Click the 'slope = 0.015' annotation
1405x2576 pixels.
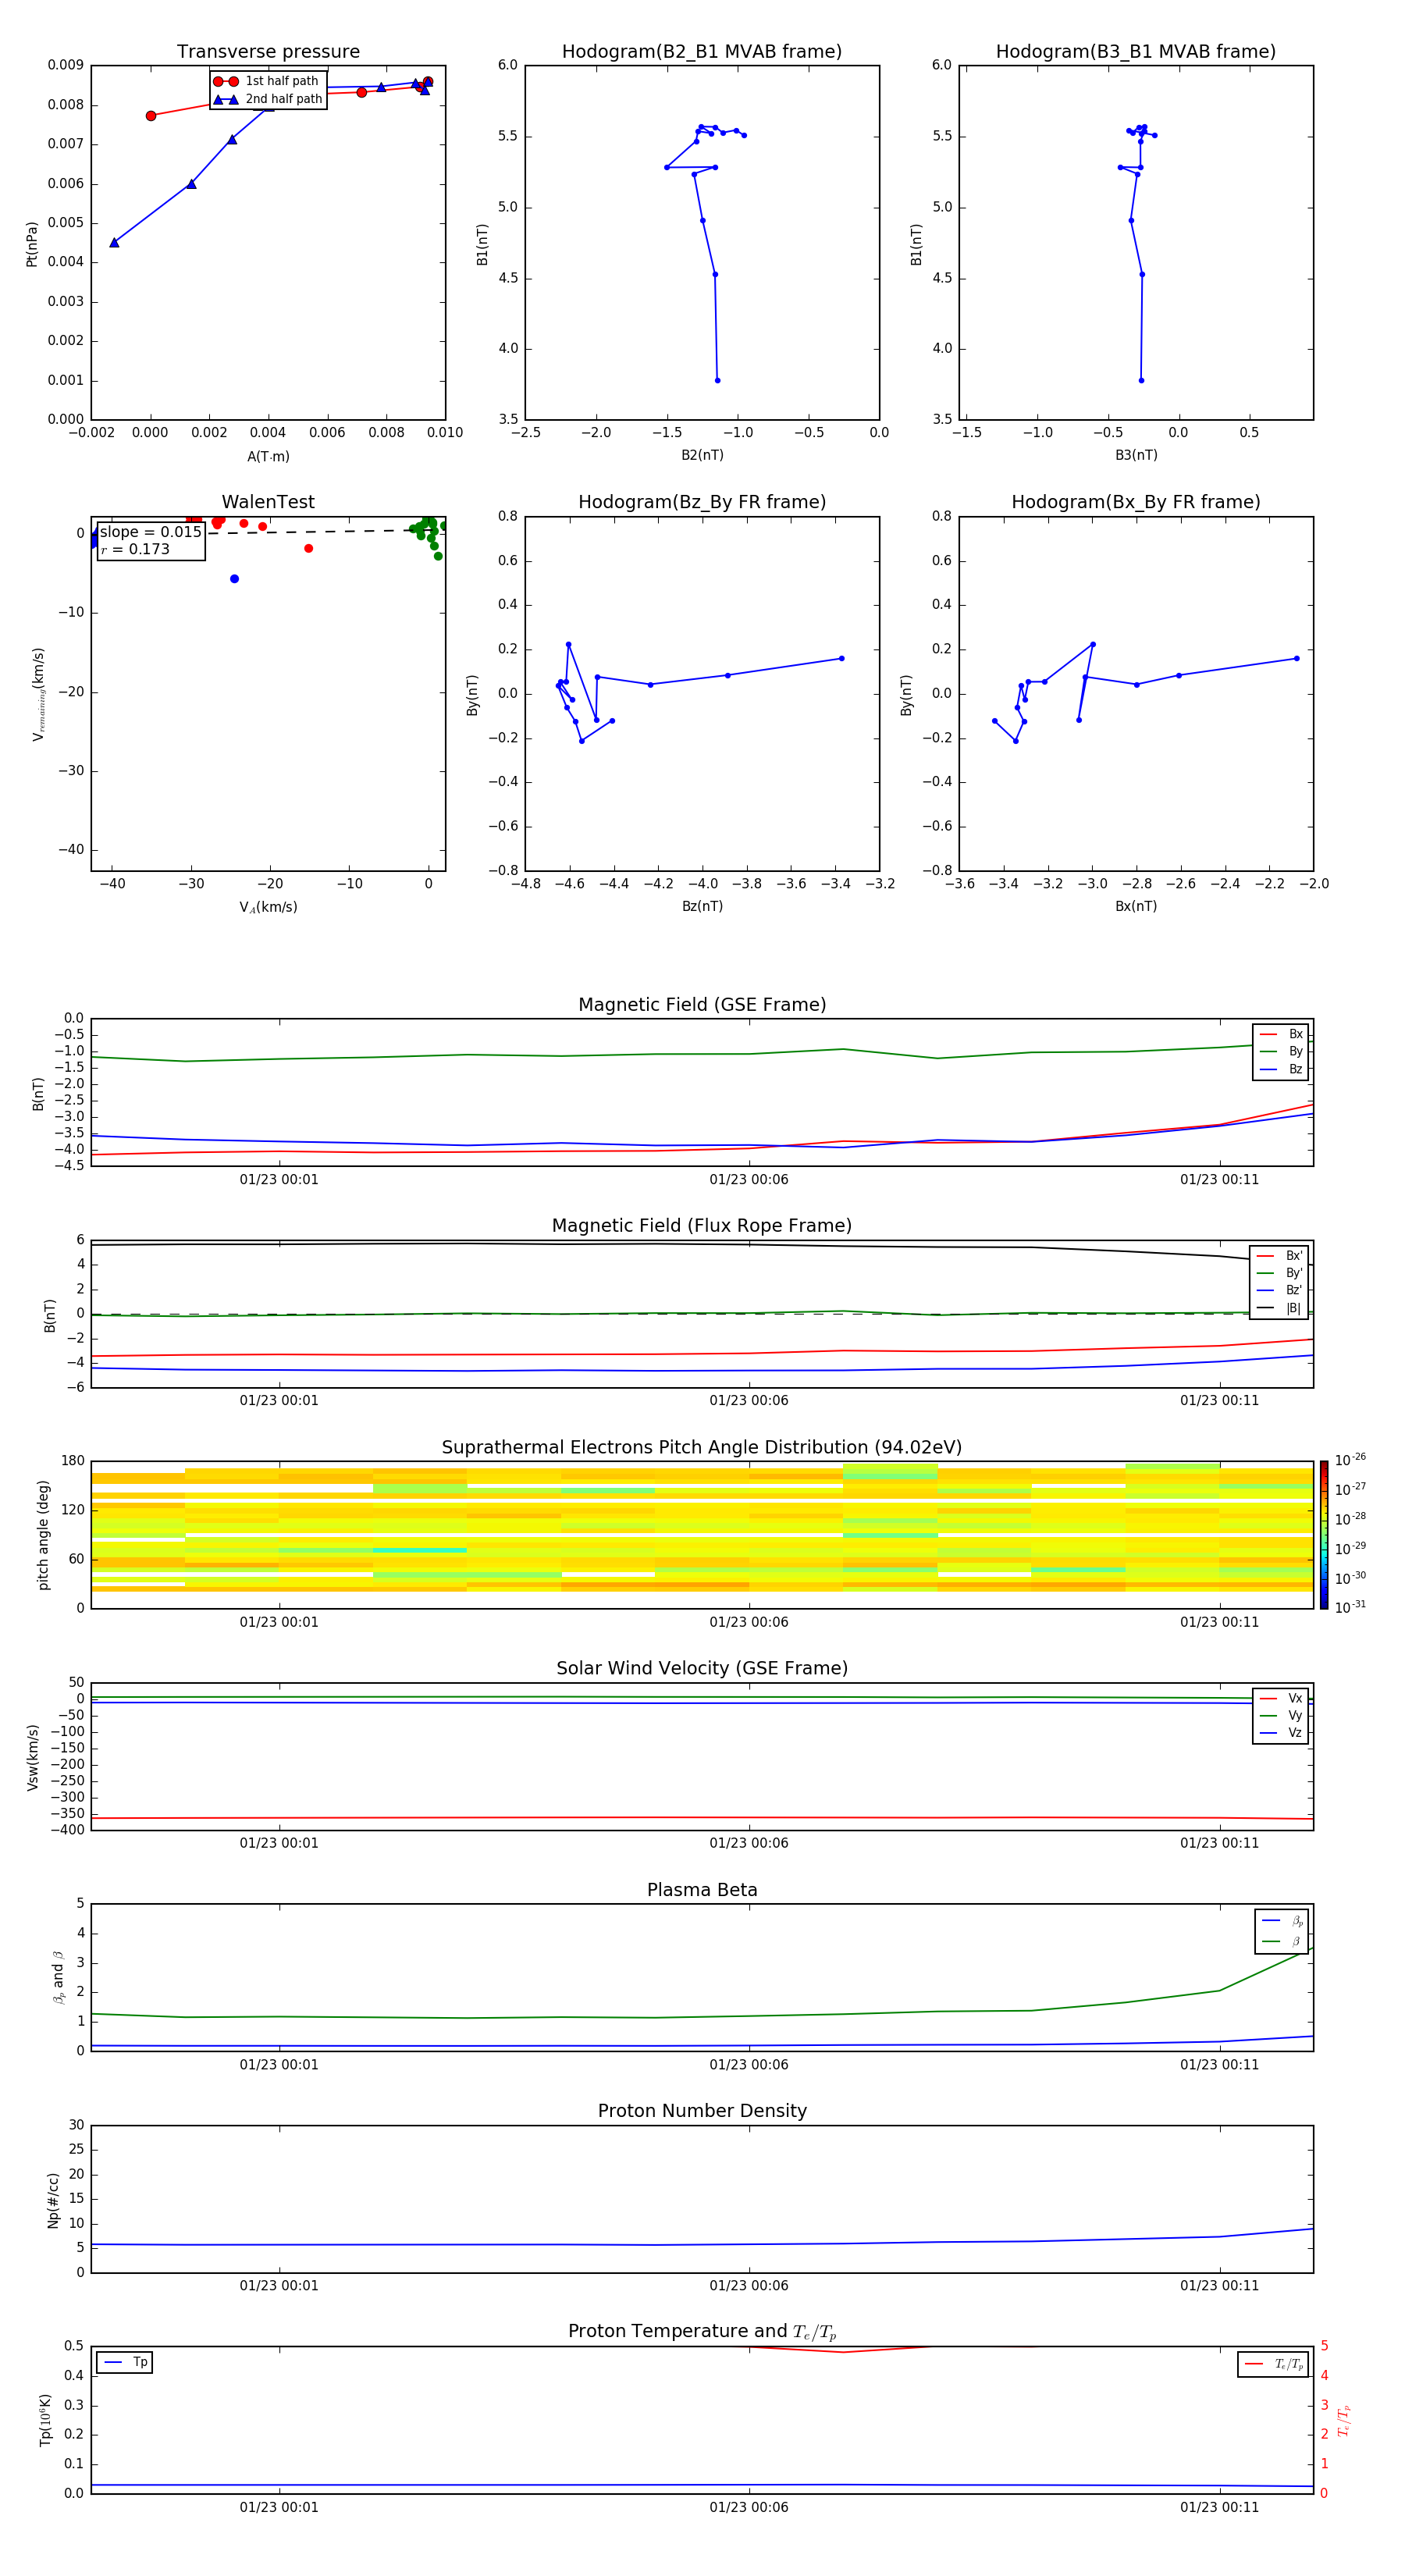click(x=150, y=532)
